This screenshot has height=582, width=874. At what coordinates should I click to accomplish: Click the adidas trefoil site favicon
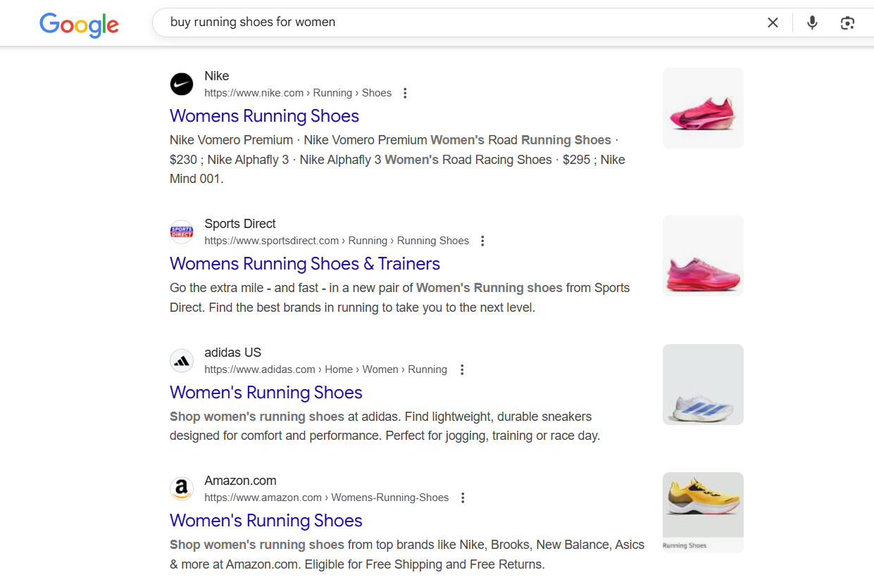coord(182,360)
